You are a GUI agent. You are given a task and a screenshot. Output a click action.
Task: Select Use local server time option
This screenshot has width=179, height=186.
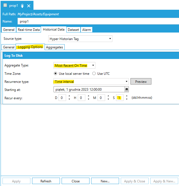(55, 74)
